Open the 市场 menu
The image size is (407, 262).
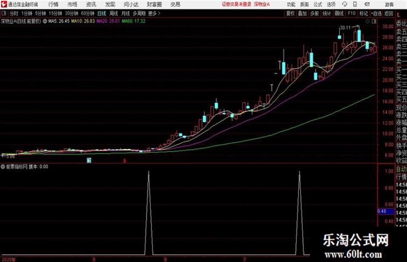(72, 4)
